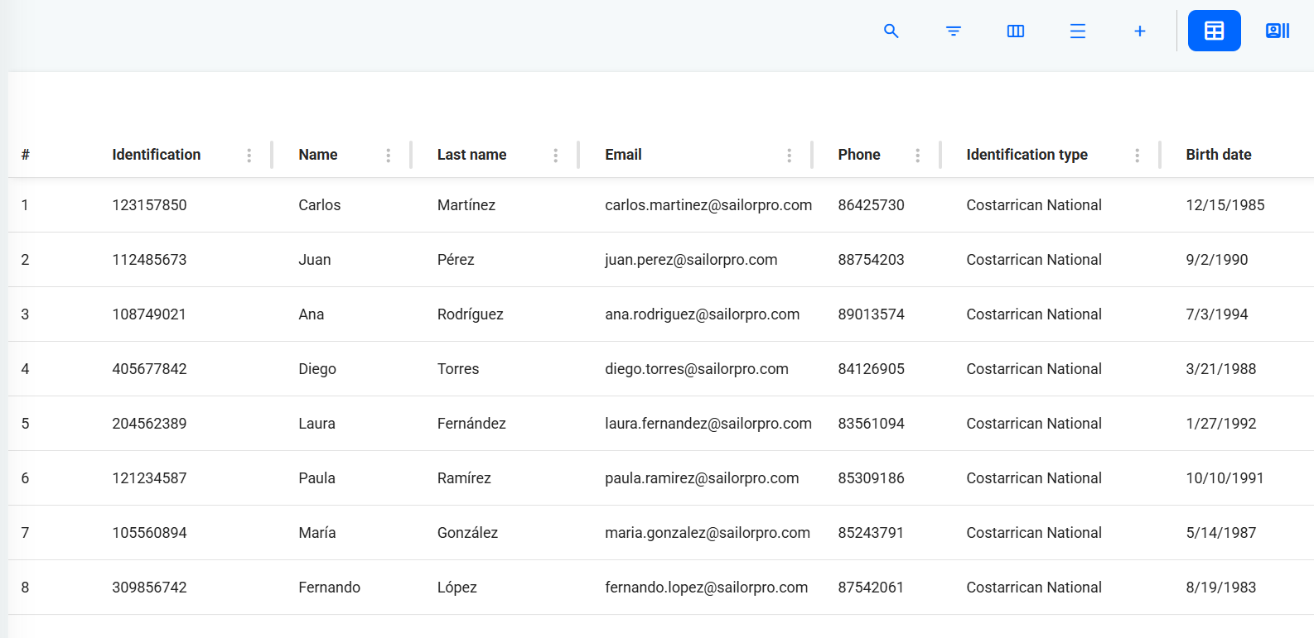Open Identification type column menu
1314x638 pixels.
click(x=1137, y=156)
